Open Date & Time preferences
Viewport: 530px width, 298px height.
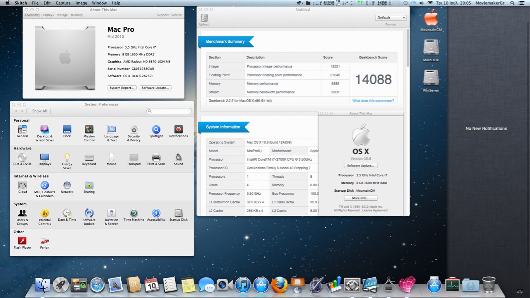click(x=67, y=215)
